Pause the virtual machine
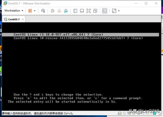Image resolution: width=163 pixels, height=117 pixels. [x=30, y=11]
